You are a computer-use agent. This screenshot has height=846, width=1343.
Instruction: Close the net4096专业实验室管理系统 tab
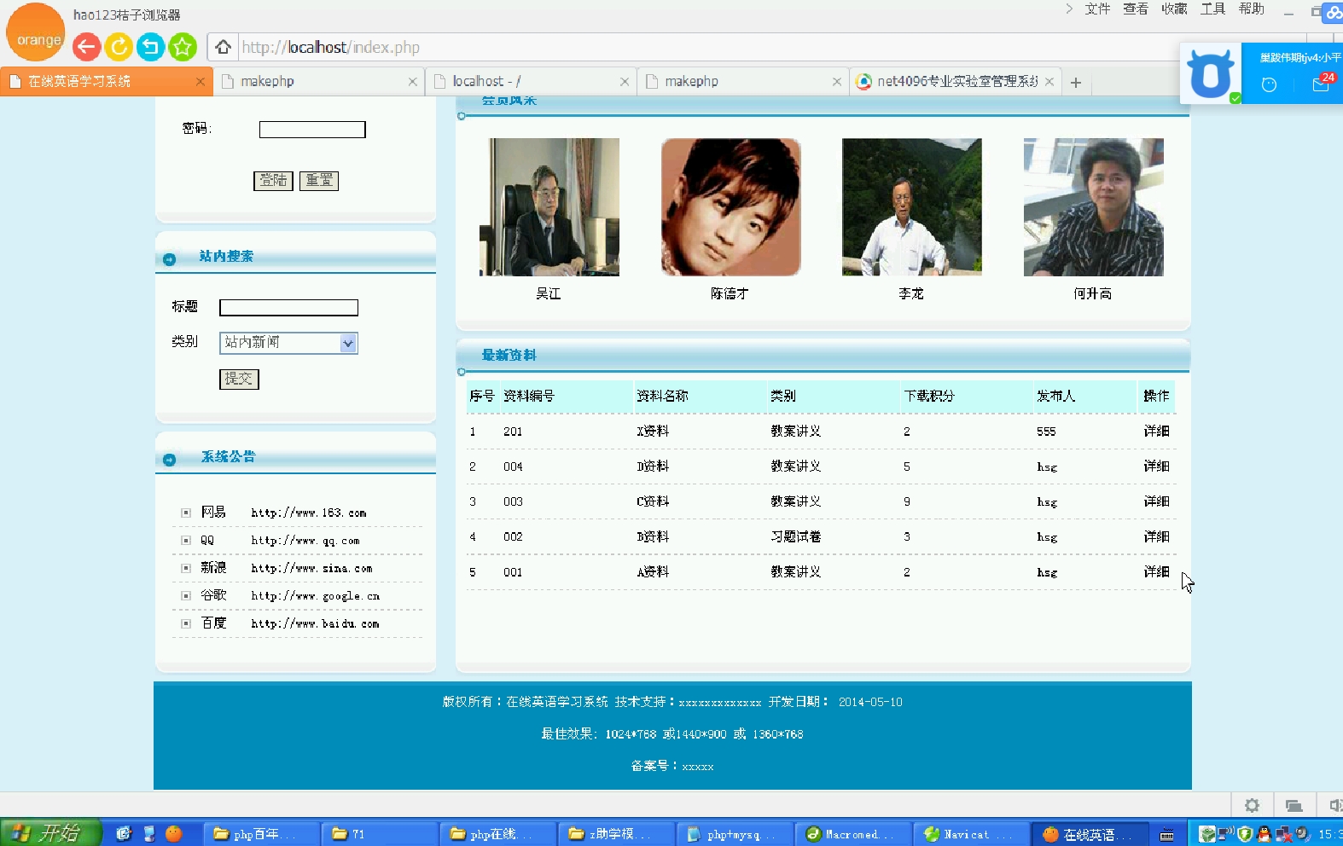1049,82
